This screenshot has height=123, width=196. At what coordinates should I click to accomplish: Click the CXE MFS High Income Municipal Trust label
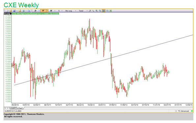pyautogui.click(x=35, y=14)
